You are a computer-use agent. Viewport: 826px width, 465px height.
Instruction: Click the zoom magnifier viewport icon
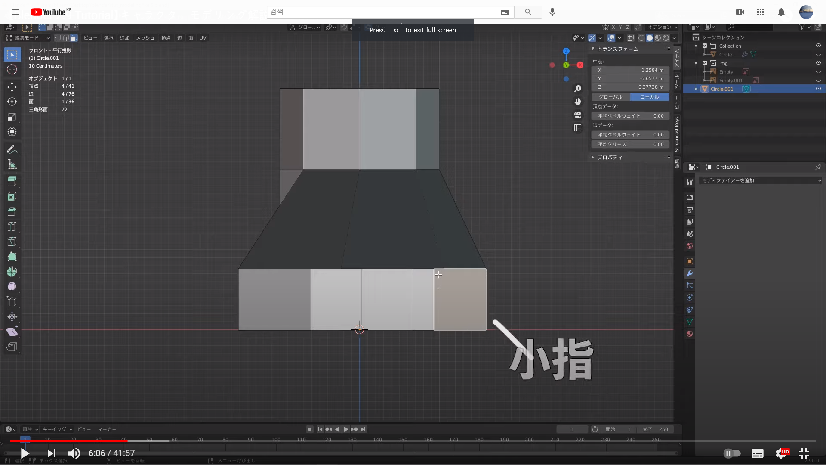tap(578, 89)
